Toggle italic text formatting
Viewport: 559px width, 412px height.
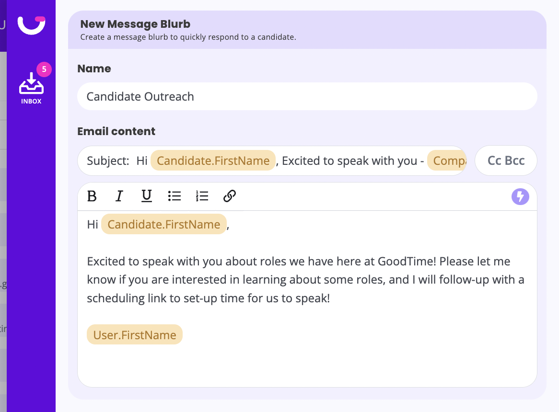tap(119, 196)
